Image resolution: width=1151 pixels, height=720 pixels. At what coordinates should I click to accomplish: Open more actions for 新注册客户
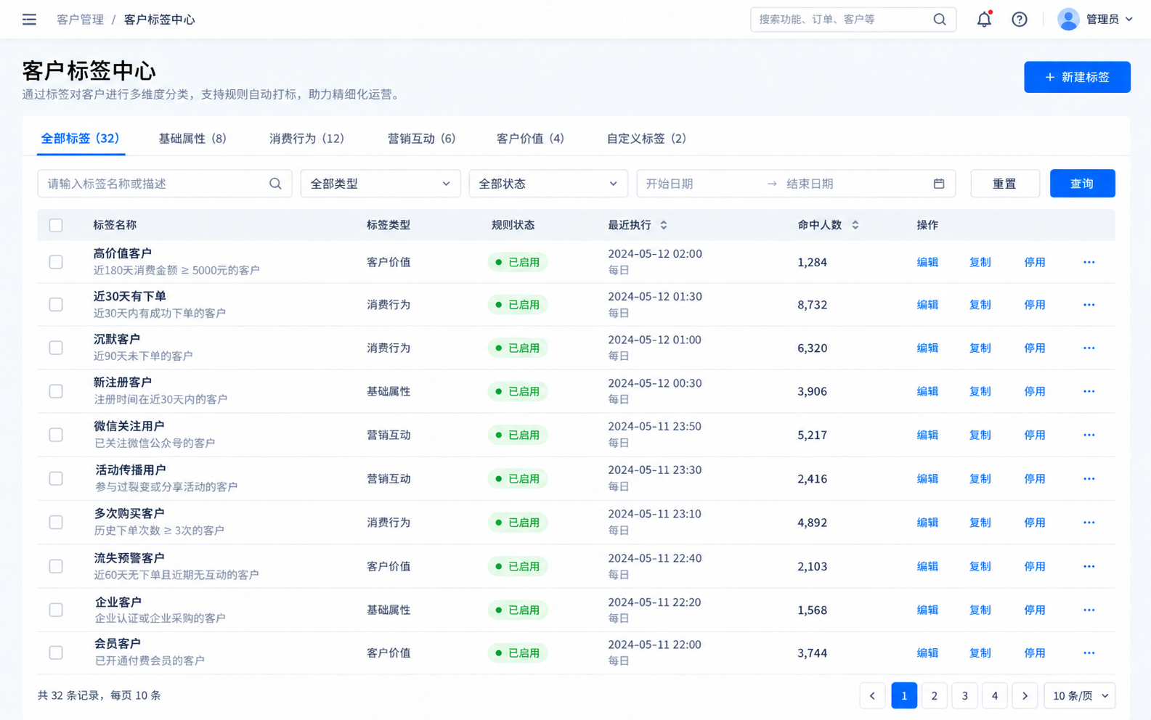[1089, 391]
